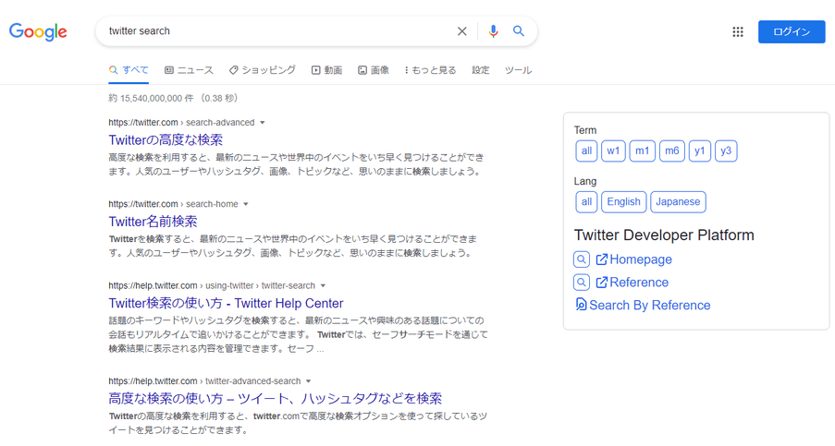
Task: Click result count text 約 15,540,000,000 件
Action: (152, 99)
